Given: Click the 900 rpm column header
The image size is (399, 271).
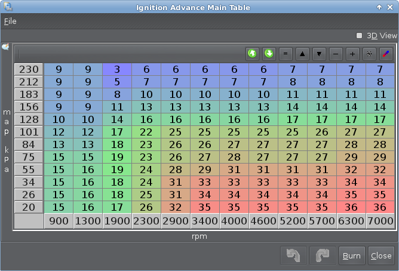Looking at the screenshot, I should pyautogui.click(x=59, y=221).
